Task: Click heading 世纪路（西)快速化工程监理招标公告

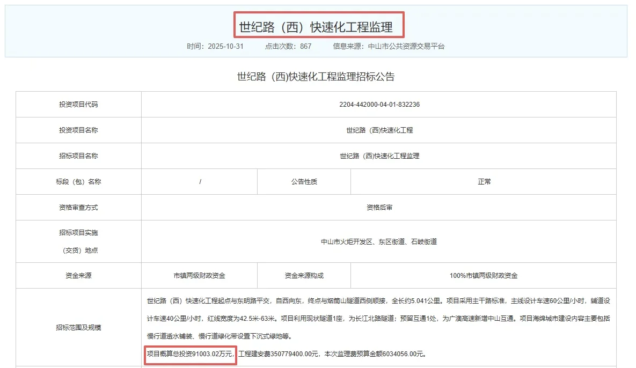Action: (x=316, y=77)
